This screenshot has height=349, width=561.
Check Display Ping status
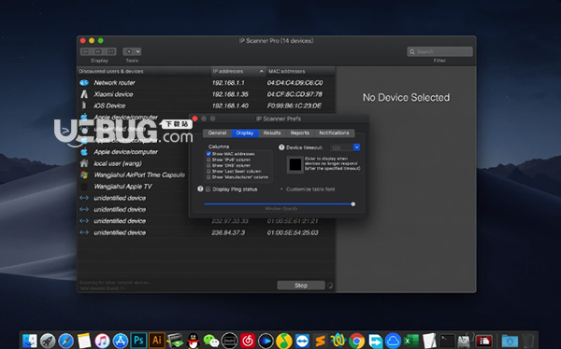tap(208, 189)
